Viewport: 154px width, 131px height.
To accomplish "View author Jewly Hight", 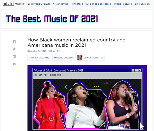I will (x=91, y=58).
